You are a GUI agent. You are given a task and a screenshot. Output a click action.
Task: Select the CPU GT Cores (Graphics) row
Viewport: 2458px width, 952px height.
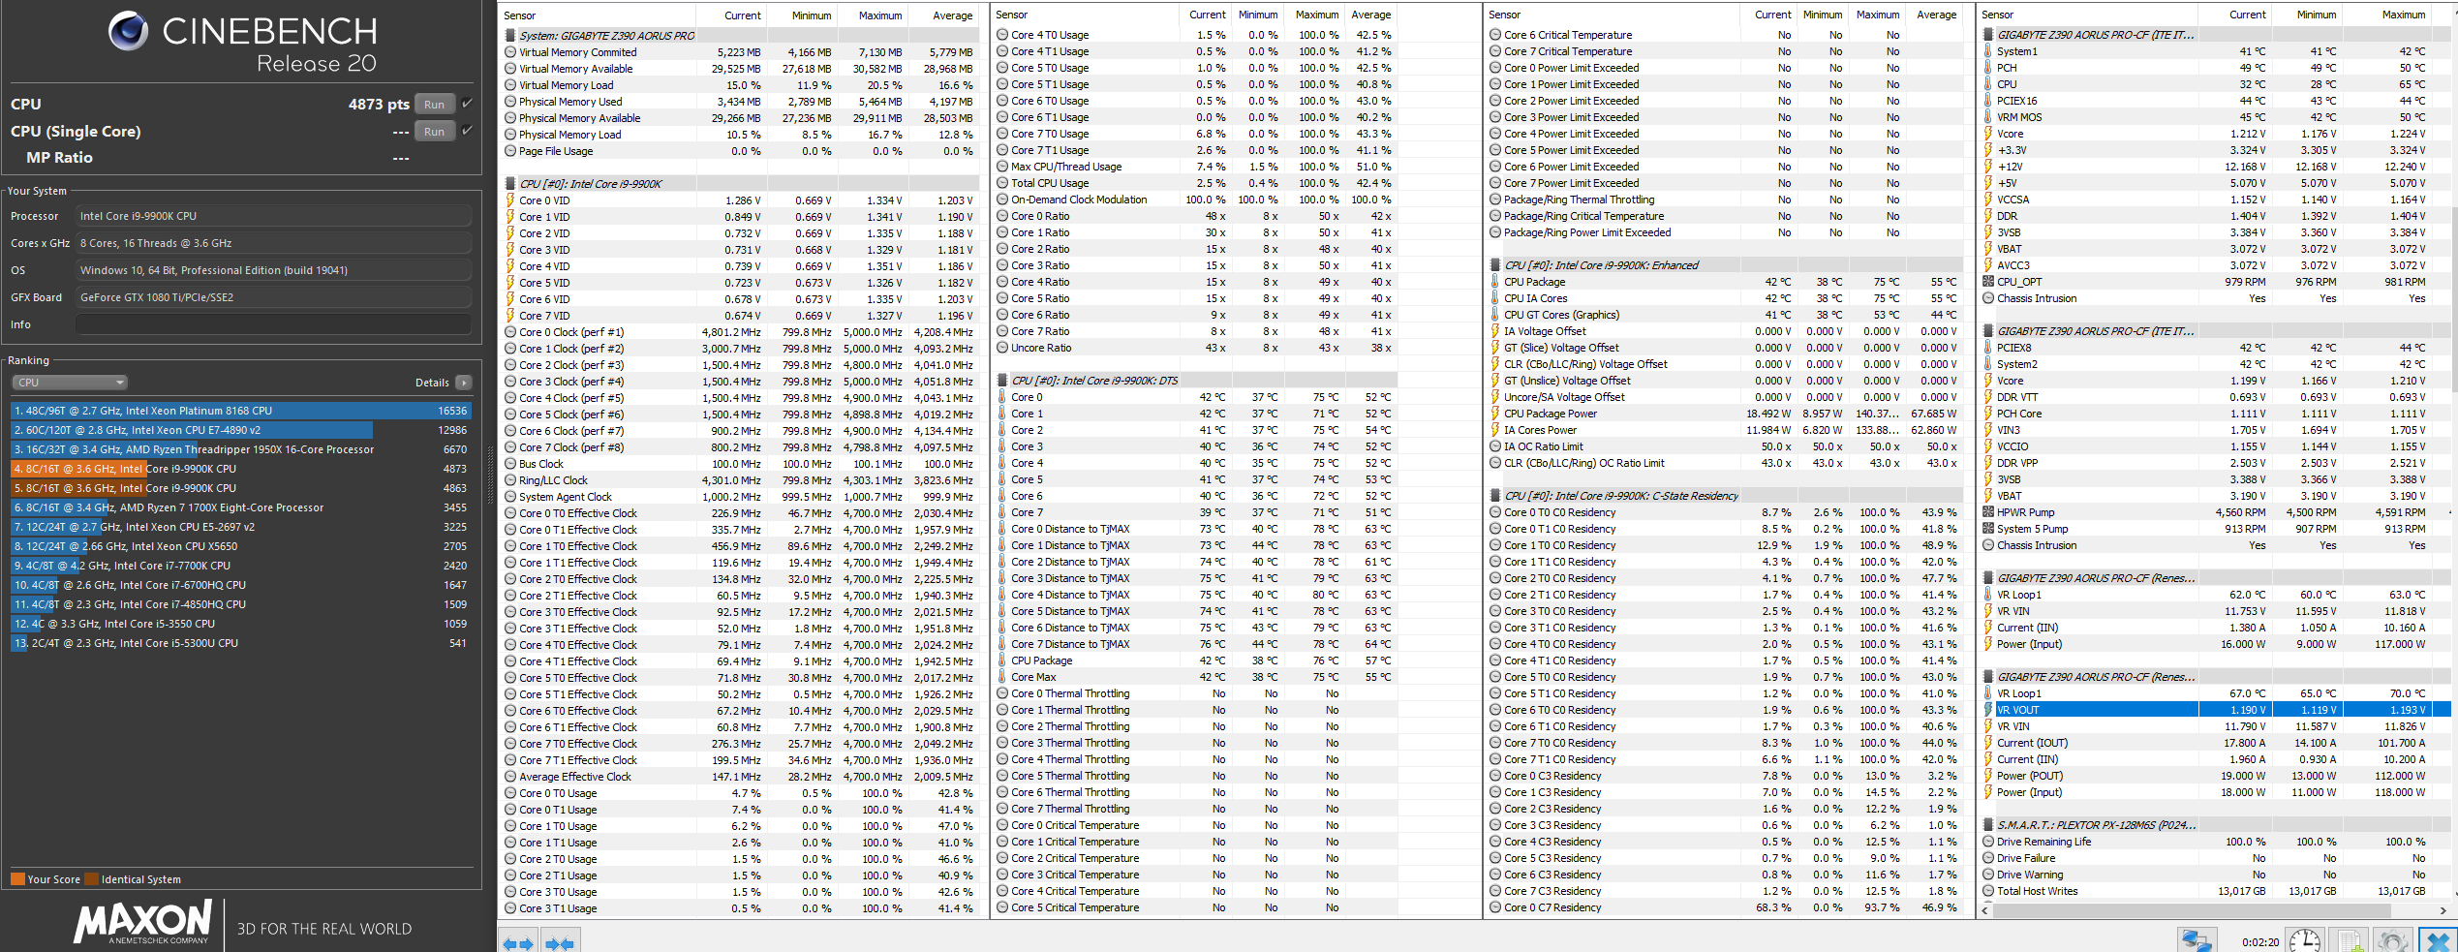(1725, 315)
